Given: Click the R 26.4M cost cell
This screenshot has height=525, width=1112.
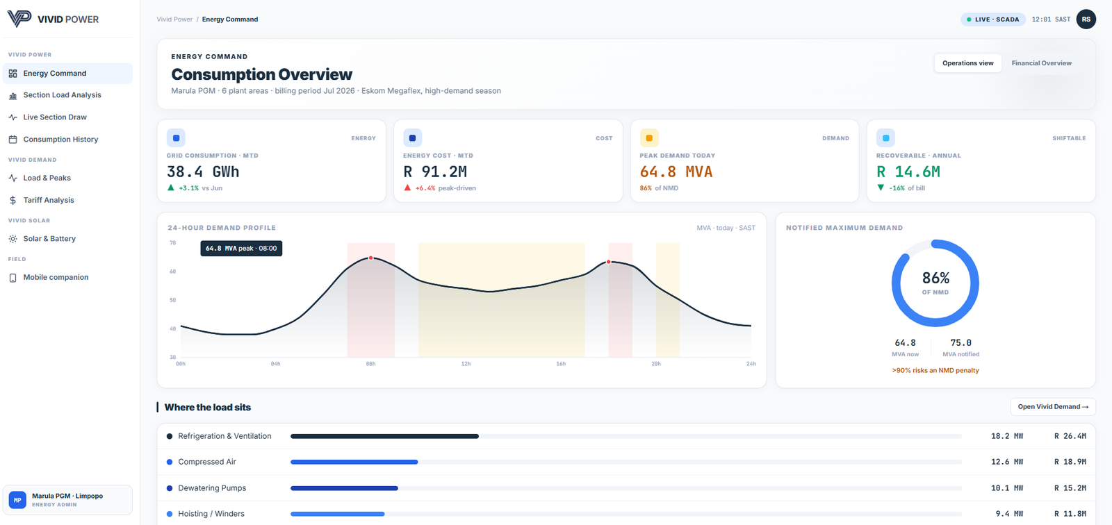Looking at the screenshot, I should (1070, 436).
